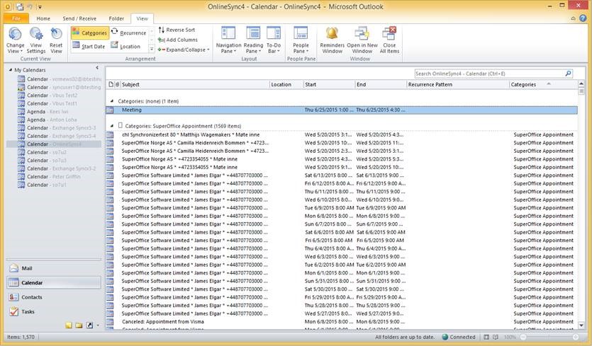Open Reminders Window
592x346 pixels.
click(332, 40)
